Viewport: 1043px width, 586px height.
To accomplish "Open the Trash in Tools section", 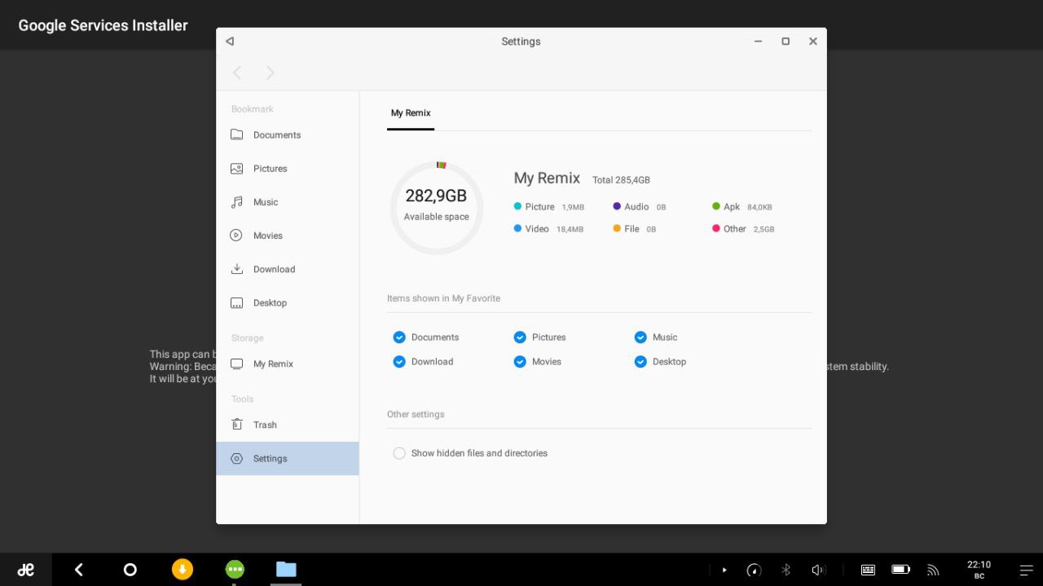I will tap(264, 425).
